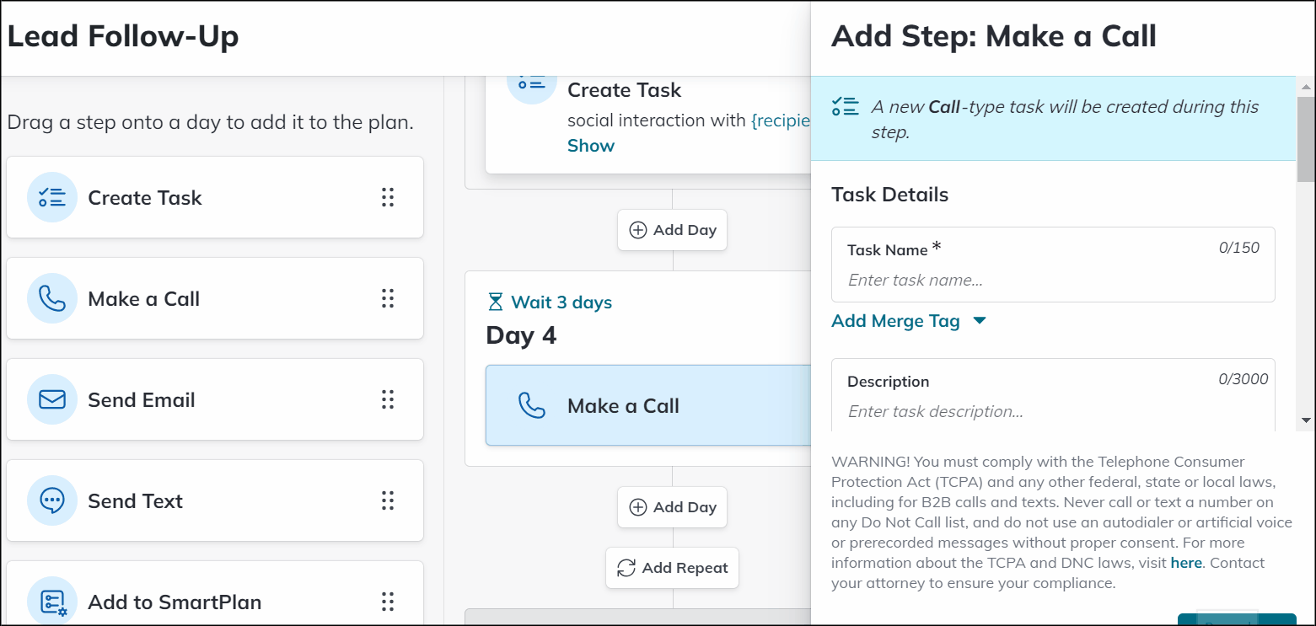1316x626 pixels.
Task: Click the Send Text chat bubble icon
Action: [52, 500]
